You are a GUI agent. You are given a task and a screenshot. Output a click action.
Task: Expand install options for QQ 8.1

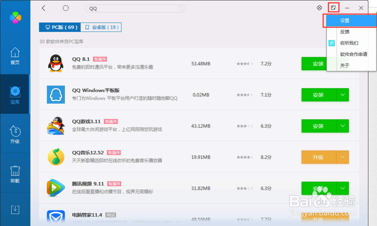[342, 63]
